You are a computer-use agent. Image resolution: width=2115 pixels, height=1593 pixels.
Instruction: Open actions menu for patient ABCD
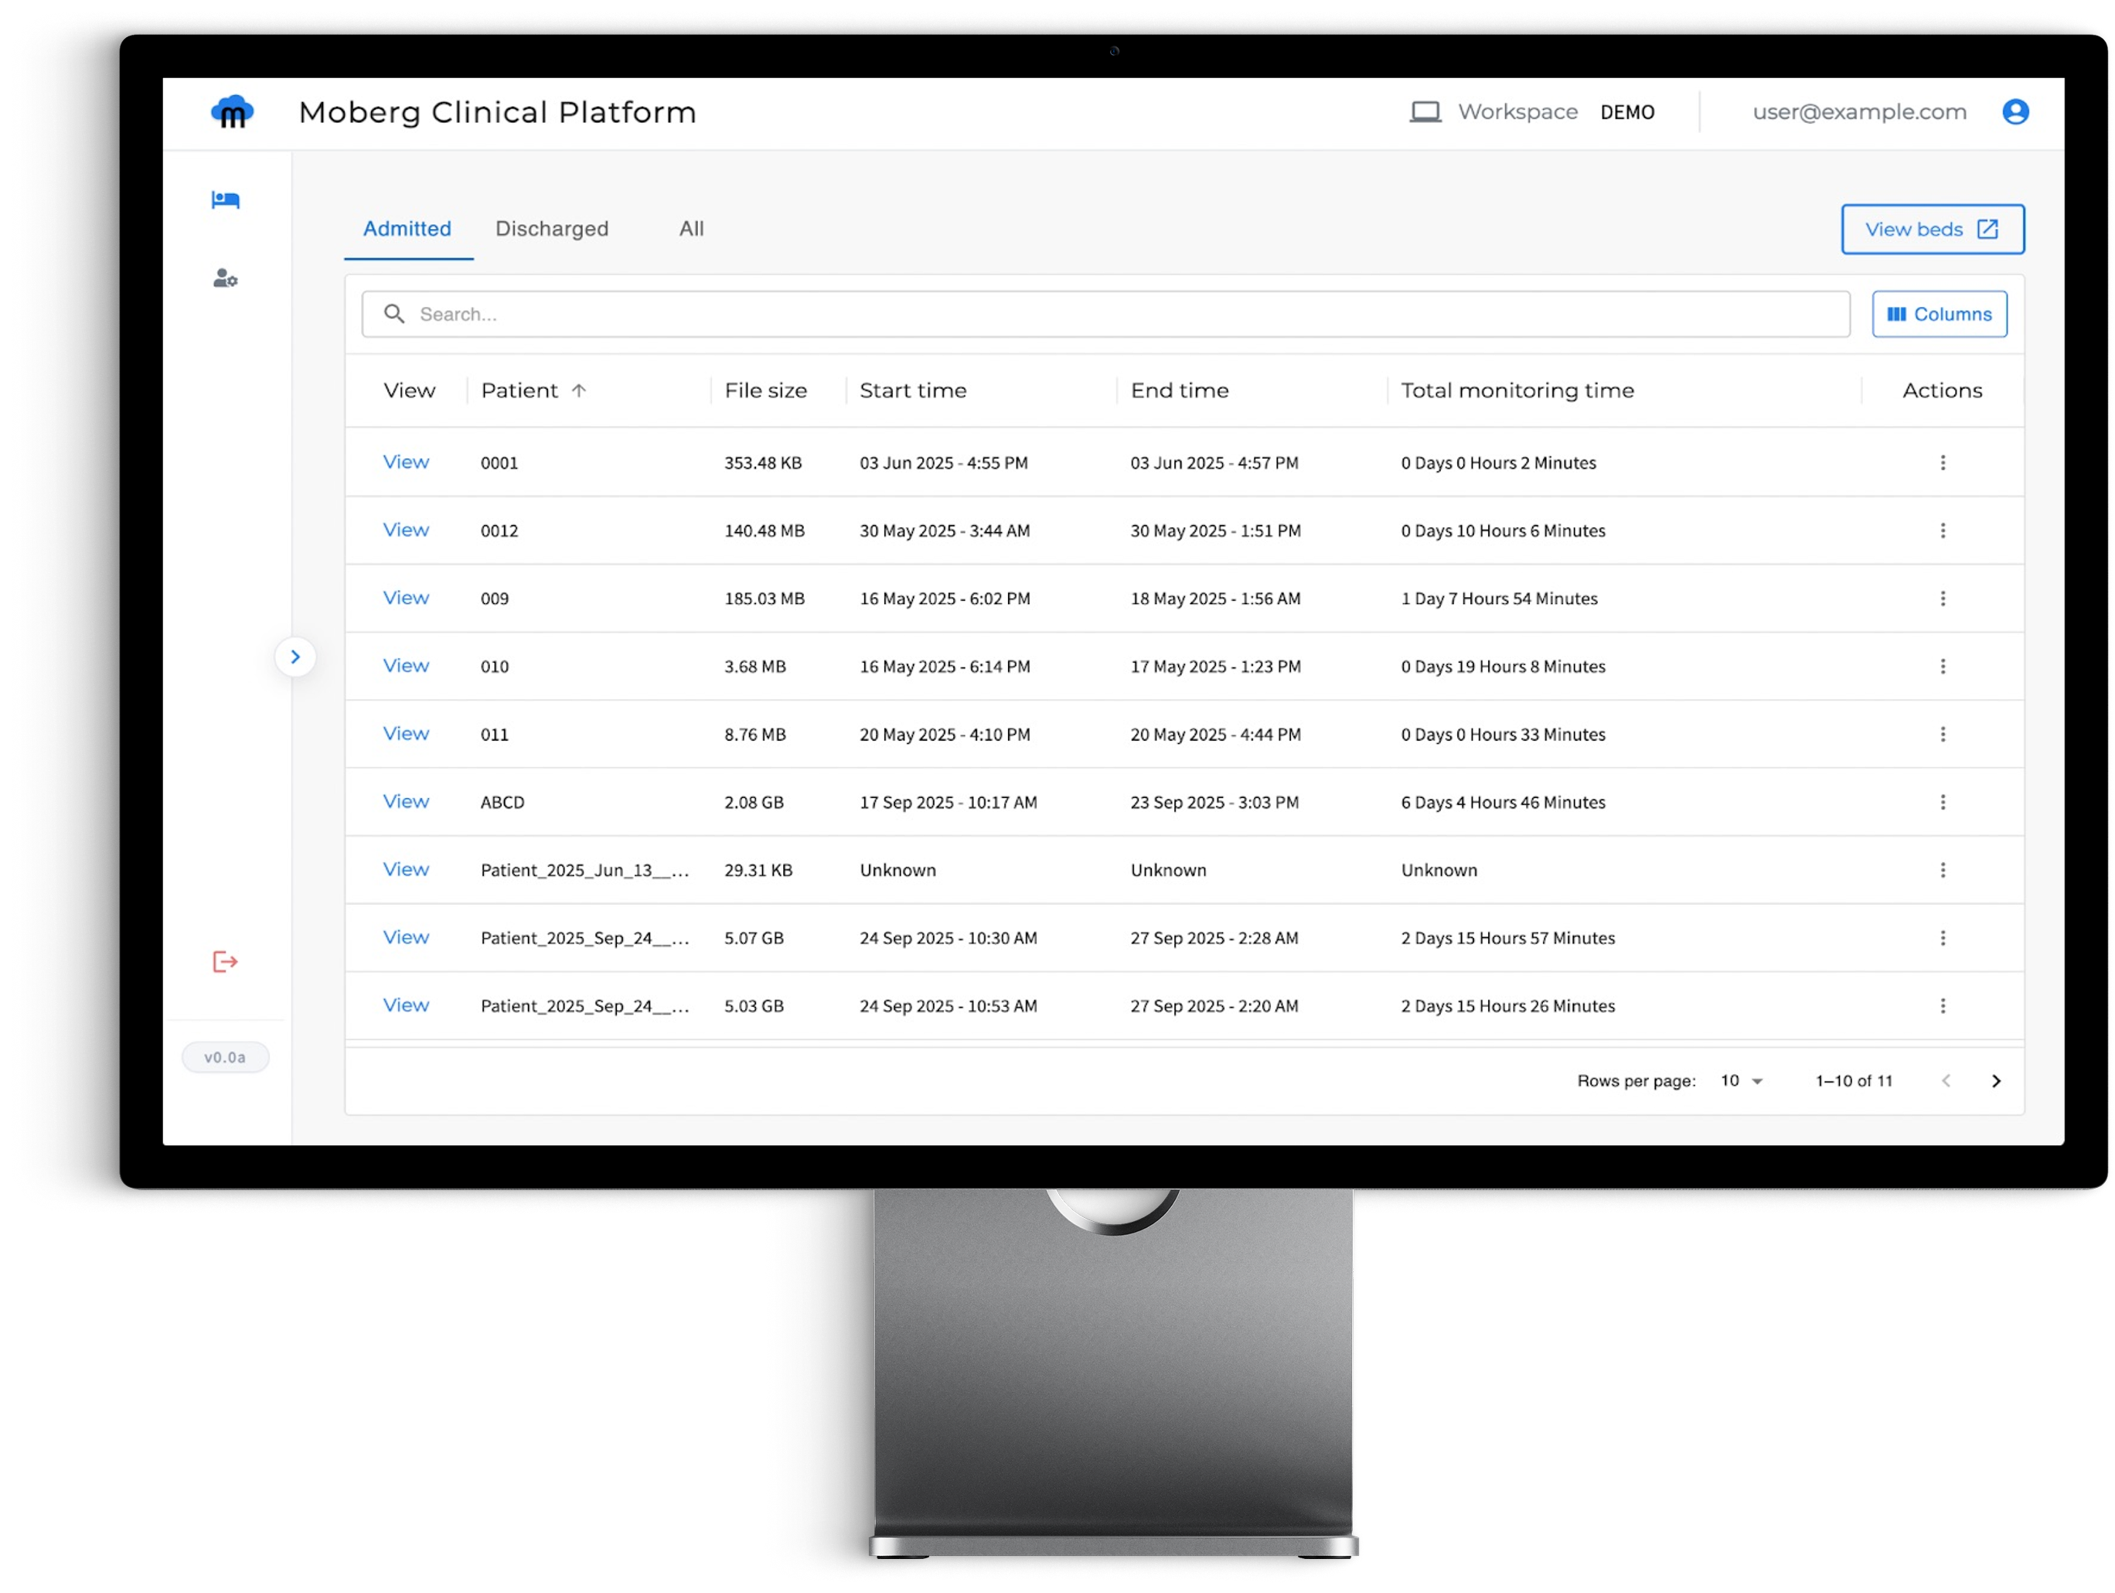(x=1942, y=803)
